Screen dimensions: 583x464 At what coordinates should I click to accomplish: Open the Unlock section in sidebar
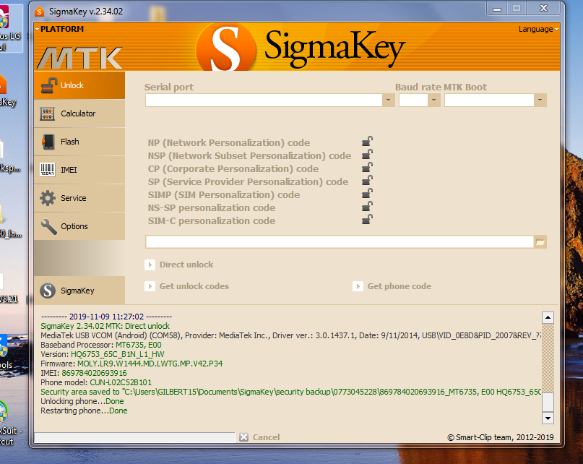[79, 85]
